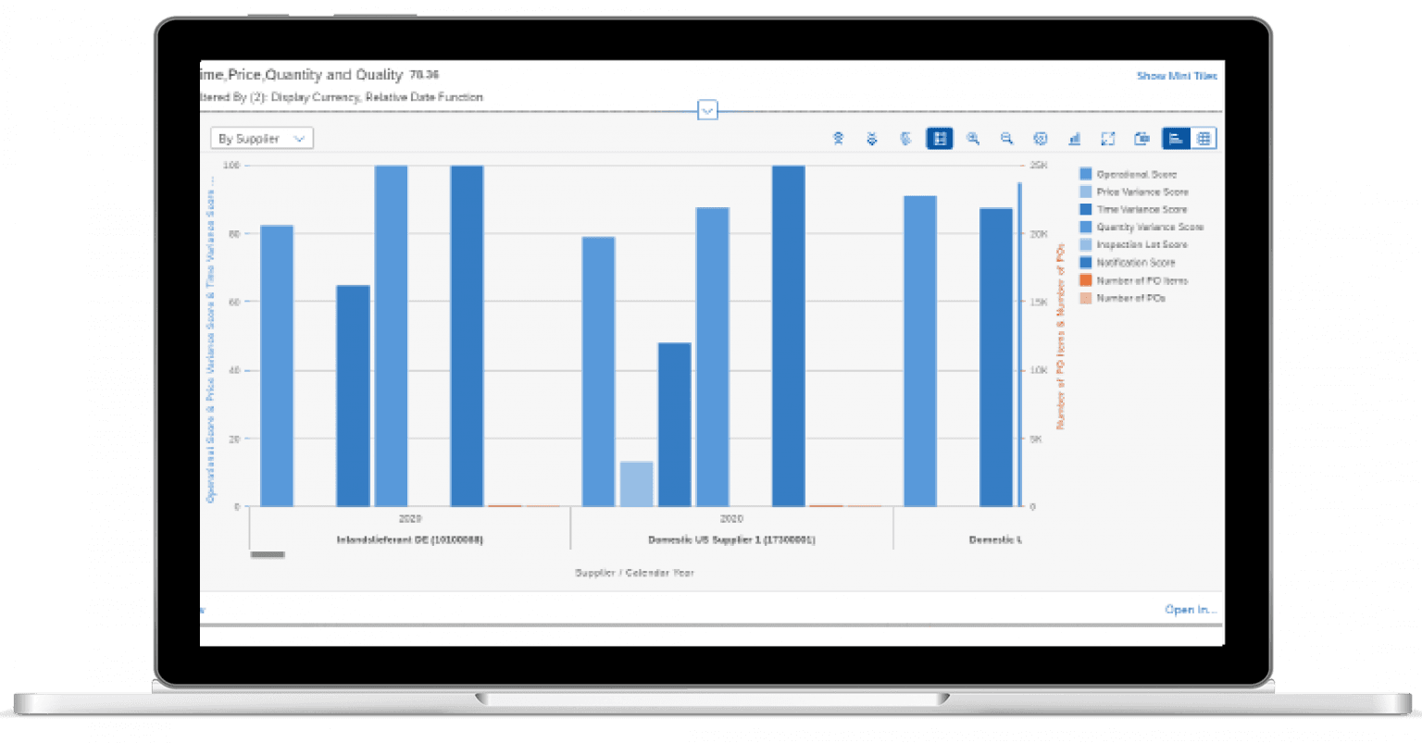Open the view switch icon beside full screen
Screen dimensions: 1422x743
[1142, 139]
